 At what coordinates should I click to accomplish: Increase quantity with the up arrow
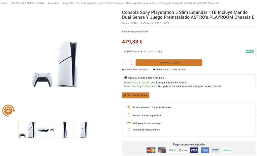(x=132, y=61)
